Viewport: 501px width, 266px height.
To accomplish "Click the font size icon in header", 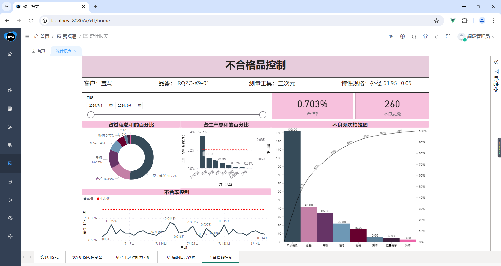I will 391,37.
